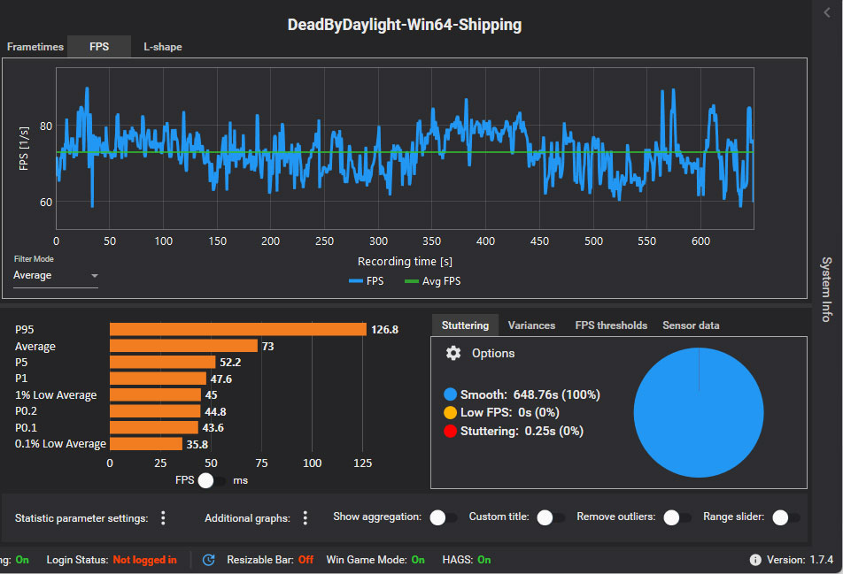The width and height of the screenshot is (843, 574).
Task: Toggle the green Avg FPS legend entry
Action: (x=434, y=281)
